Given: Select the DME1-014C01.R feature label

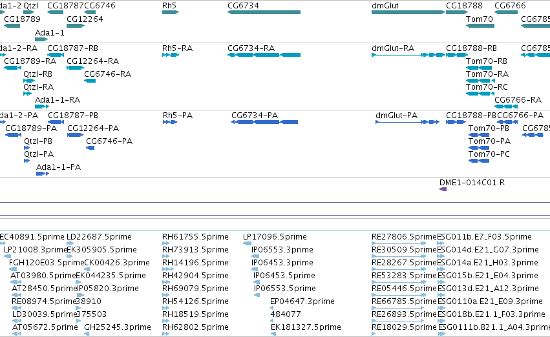Looking at the screenshot, I should click(472, 183).
